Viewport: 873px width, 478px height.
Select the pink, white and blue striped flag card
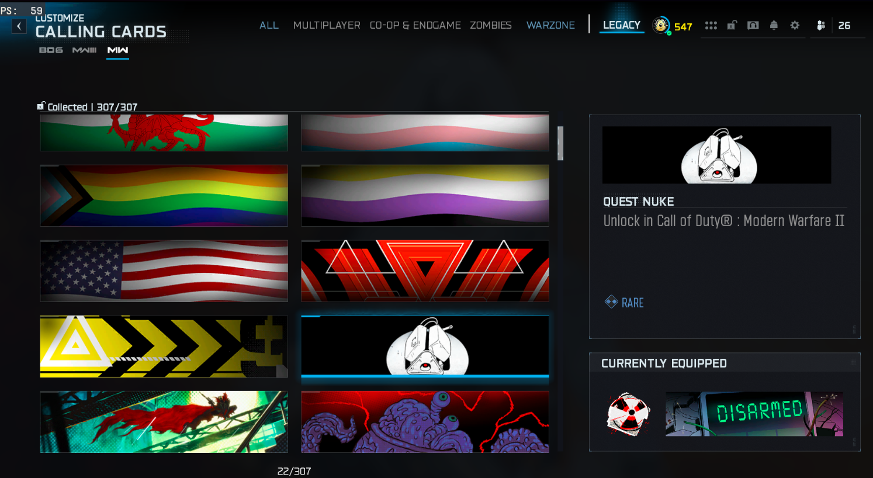click(x=425, y=133)
